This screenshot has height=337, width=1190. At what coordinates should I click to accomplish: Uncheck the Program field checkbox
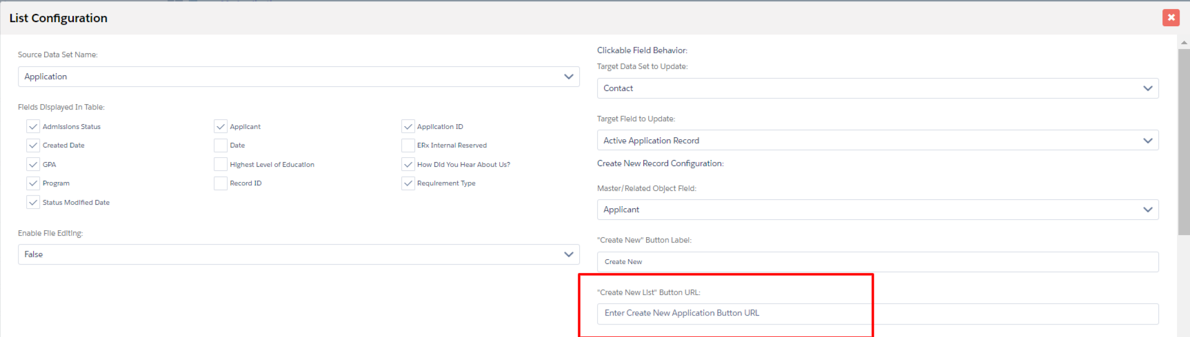tap(33, 183)
